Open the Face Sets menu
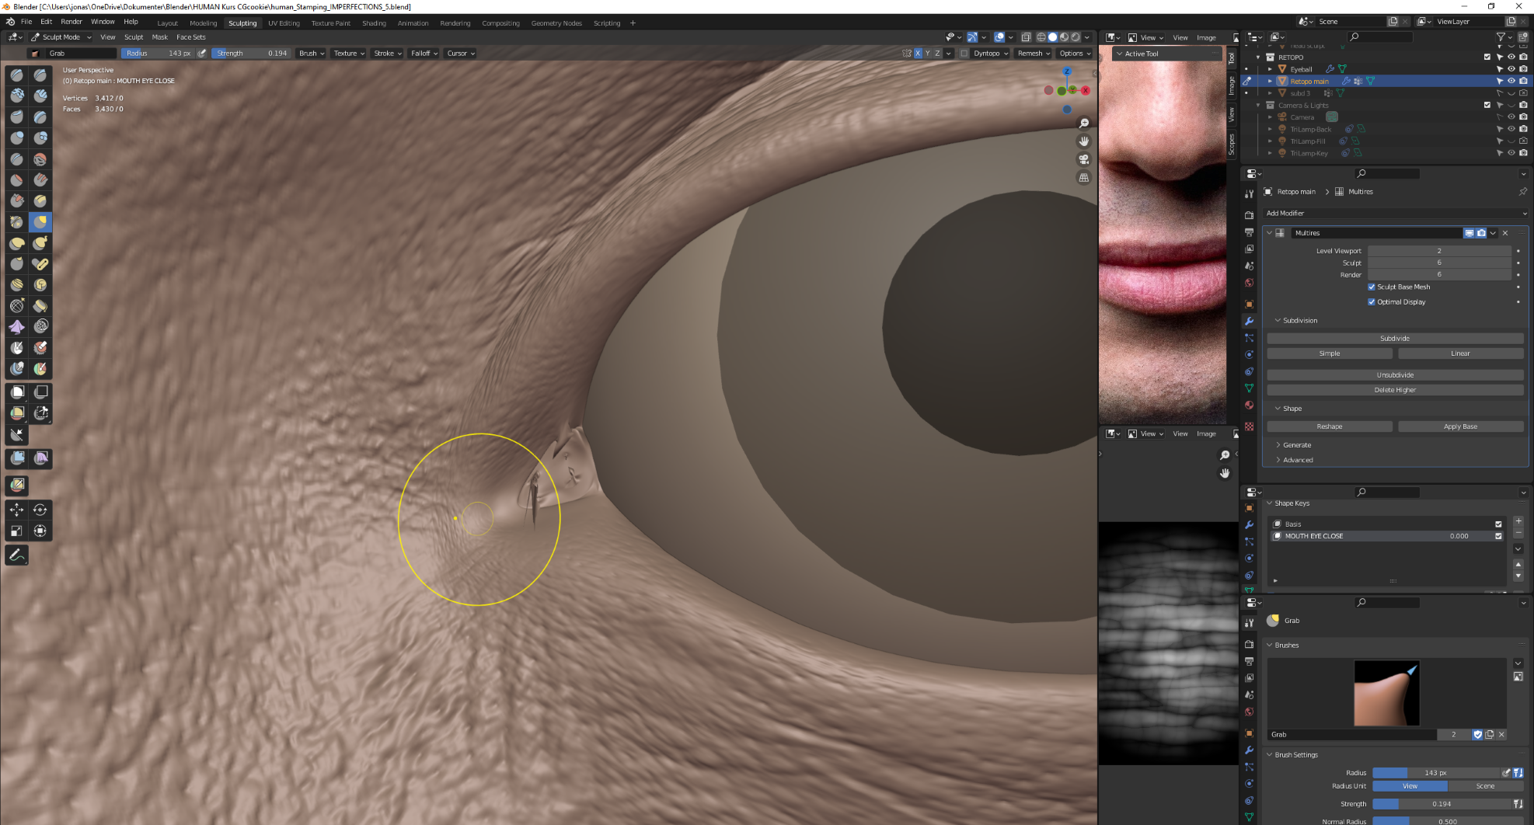This screenshot has height=825, width=1534. point(191,37)
